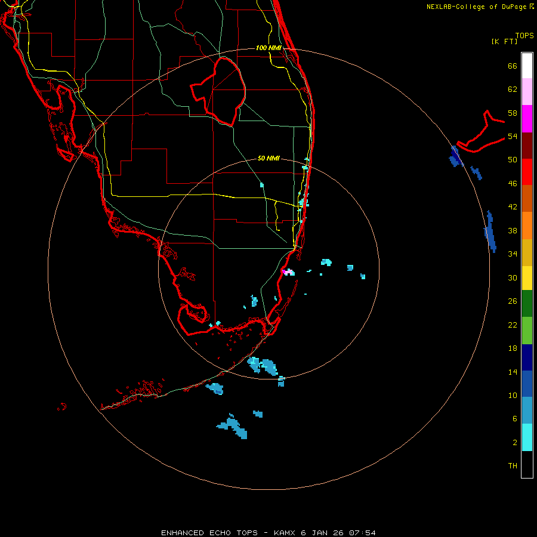Click the white swatch atop the tops scale
The height and width of the screenshot is (537, 537).
(527, 66)
